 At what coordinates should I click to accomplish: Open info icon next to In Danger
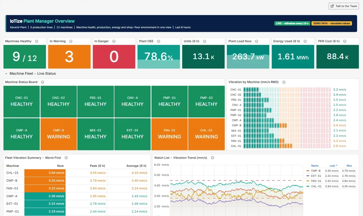114,41
